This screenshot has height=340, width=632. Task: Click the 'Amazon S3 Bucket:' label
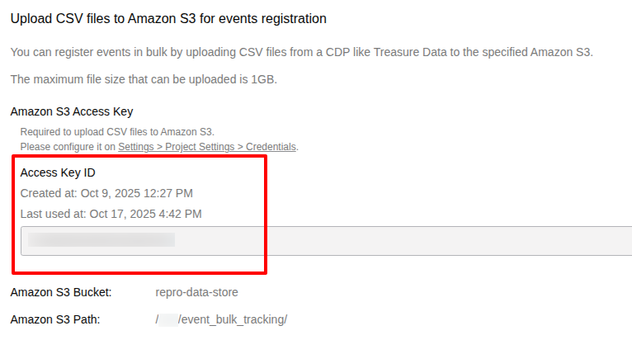click(61, 292)
